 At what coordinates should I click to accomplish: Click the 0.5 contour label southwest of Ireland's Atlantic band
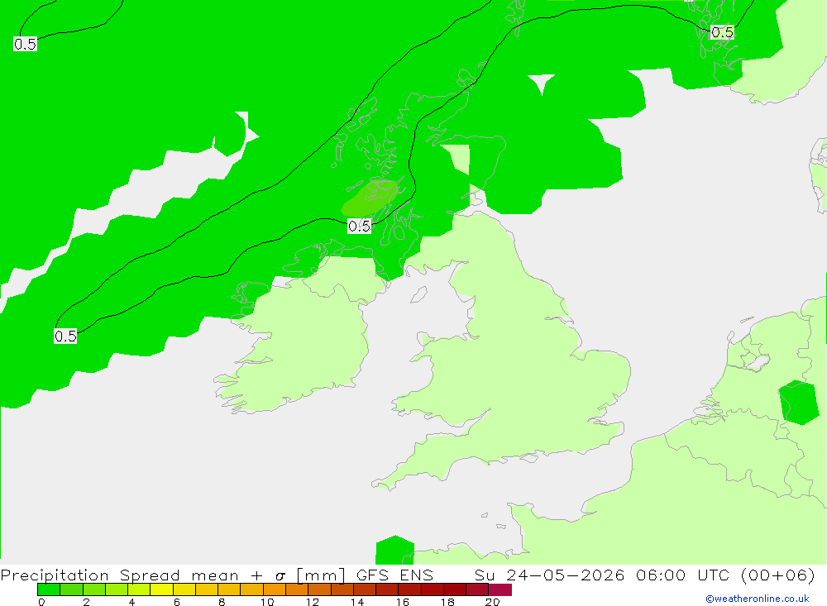(x=65, y=336)
